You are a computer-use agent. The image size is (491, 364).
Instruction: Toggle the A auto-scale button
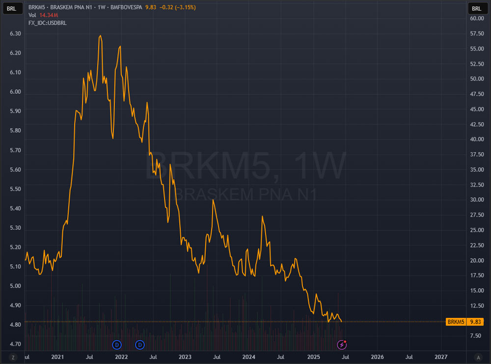[478, 357]
